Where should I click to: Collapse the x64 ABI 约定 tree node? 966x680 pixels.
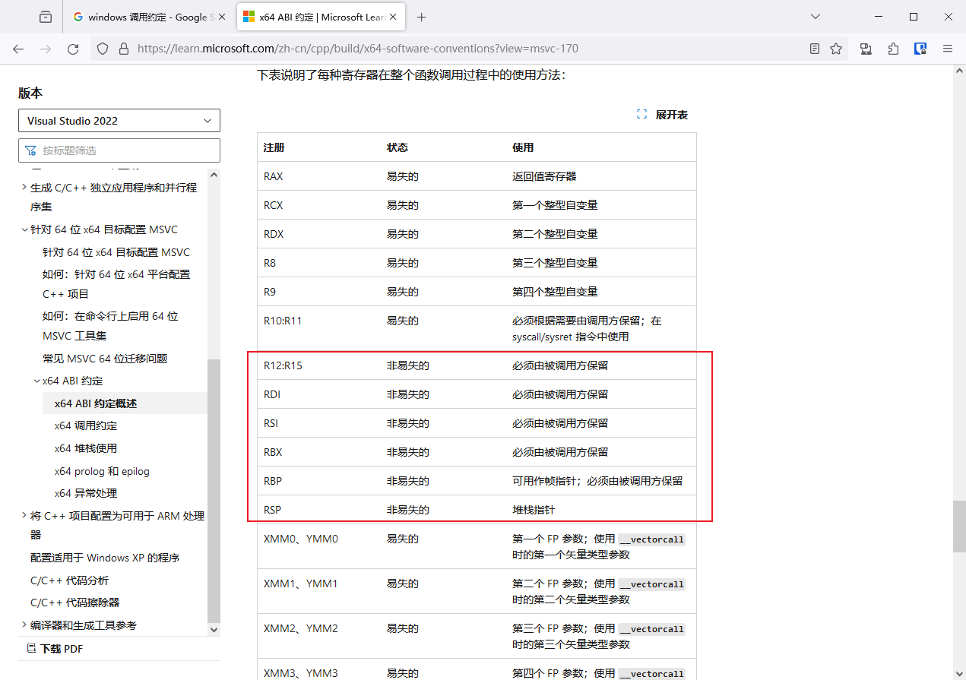[x=36, y=381]
